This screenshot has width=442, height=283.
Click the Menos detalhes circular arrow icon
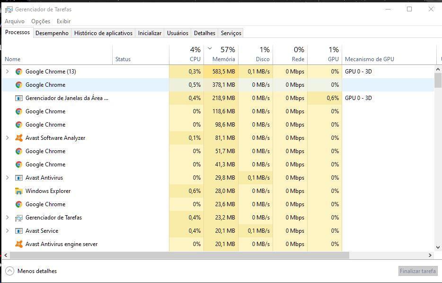[x=9, y=271]
